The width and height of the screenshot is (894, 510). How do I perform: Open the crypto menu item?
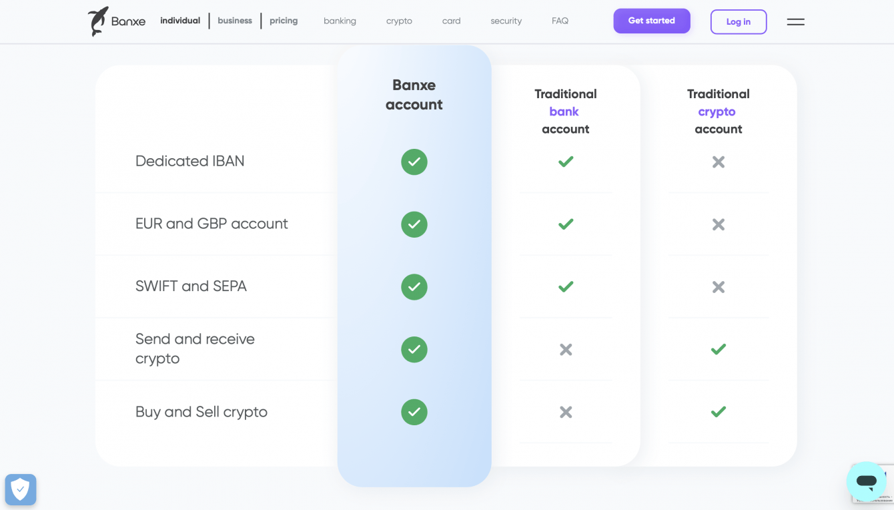(399, 21)
